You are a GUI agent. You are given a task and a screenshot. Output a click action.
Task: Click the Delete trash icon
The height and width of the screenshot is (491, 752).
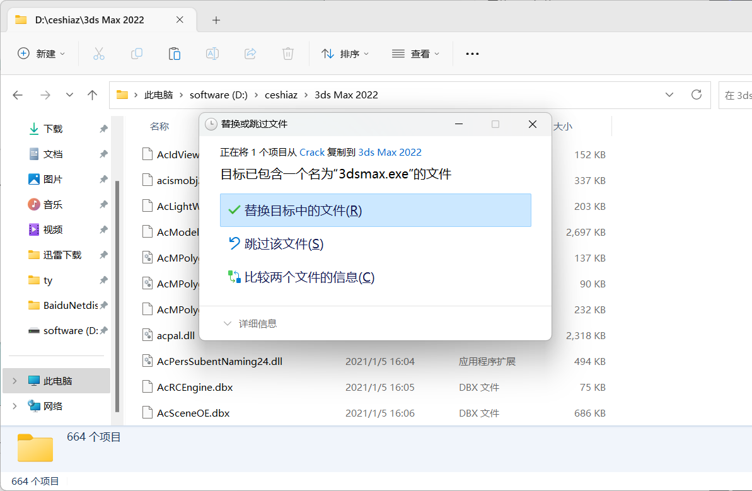click(287, 54)
